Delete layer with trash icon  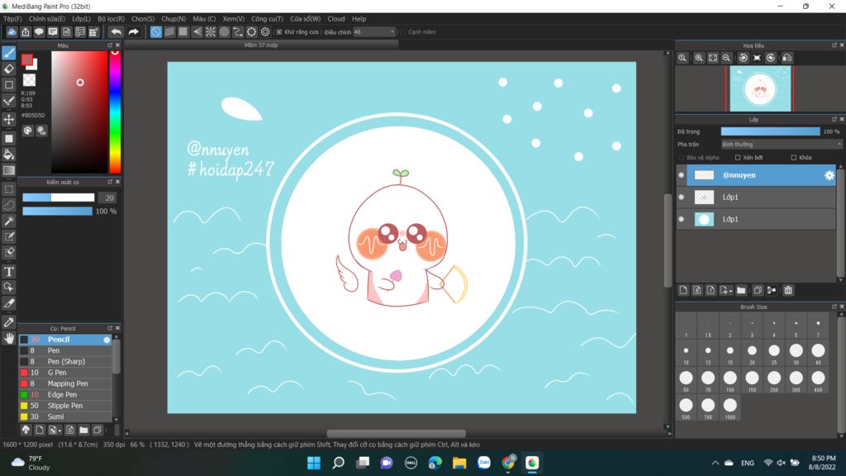pos(788,290)
